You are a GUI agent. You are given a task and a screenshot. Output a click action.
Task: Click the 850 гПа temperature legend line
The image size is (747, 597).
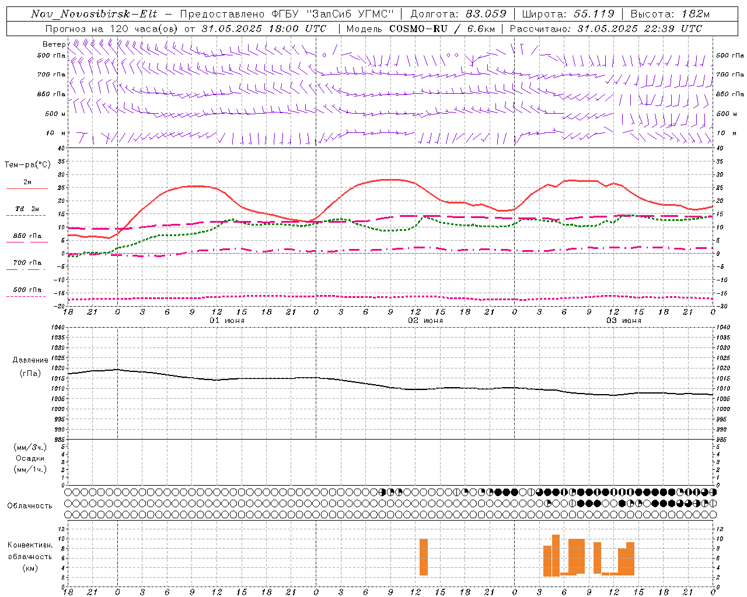(27, 241)
